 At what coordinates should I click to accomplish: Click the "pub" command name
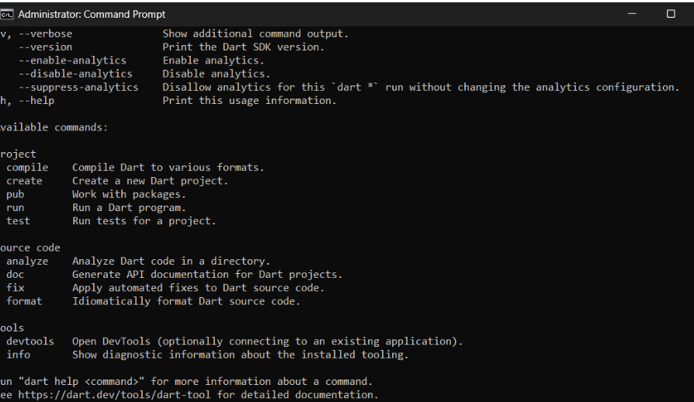point(16,194)
